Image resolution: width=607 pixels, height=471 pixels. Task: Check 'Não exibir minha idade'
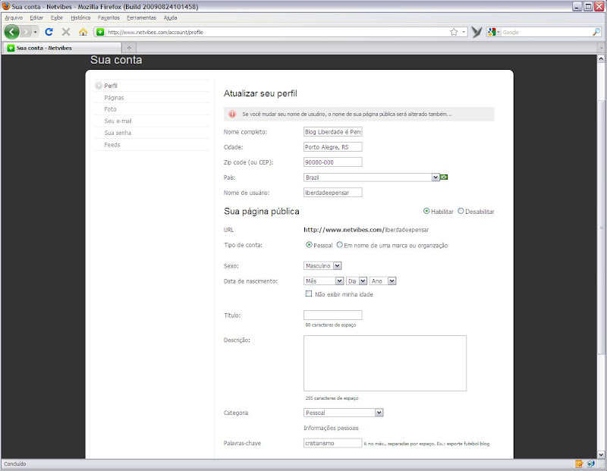(309, 294)
